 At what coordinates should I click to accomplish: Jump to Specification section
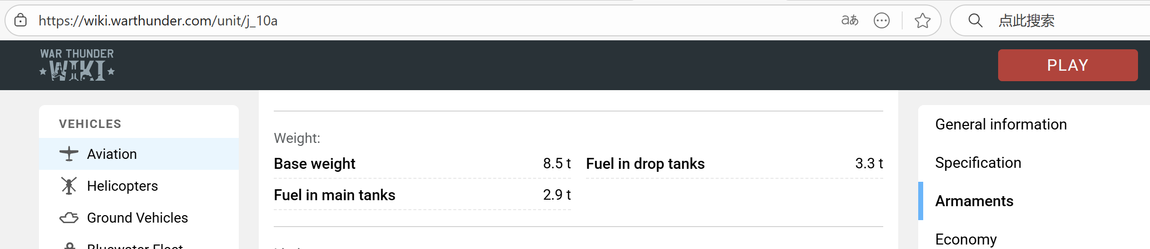click(978, 163)
